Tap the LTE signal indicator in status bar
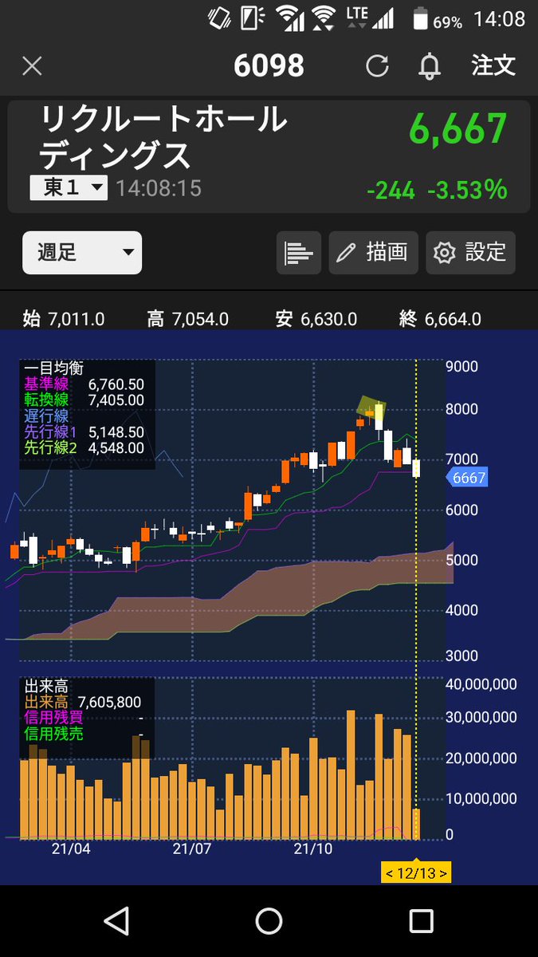This screenshot has height=957, width=538. pyautogui.click(x=370, y=17)
